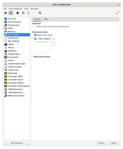The height and width of the screenshot is (149, 123).
Task: Show the graphical console view icon
Action: coord(6,13)
